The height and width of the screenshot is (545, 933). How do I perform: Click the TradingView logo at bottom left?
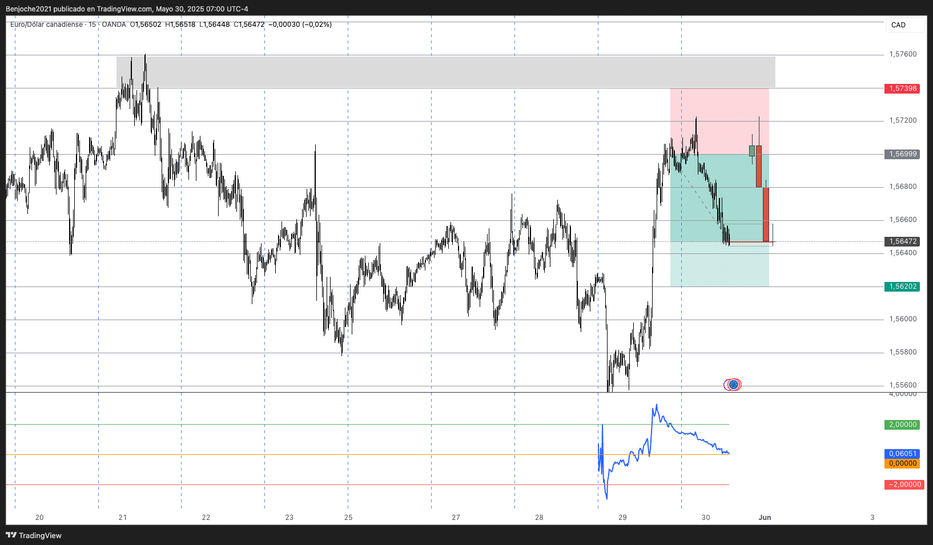34,535
